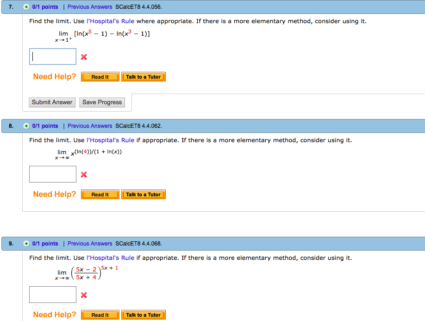
Task: Expand question 8 using the plus icon
Action: point(26,126)
